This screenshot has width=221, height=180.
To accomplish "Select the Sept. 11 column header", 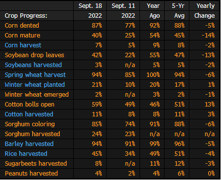I will pyautogui.click(x=123, y=11).
